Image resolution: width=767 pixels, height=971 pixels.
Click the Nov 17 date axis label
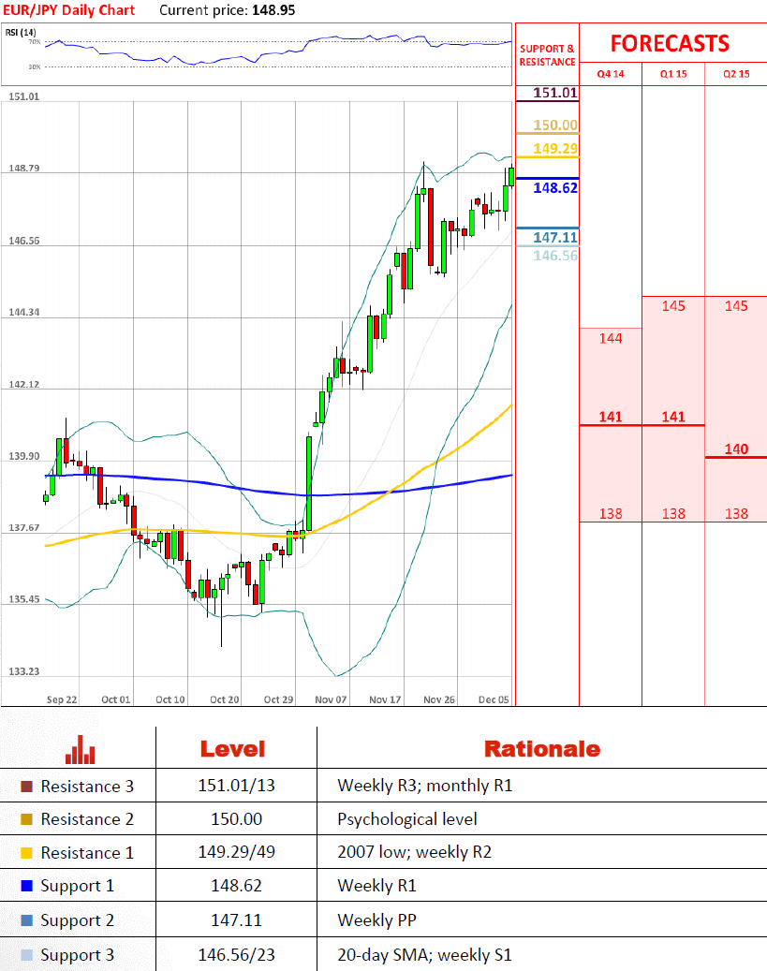click(x=385, y=699)
